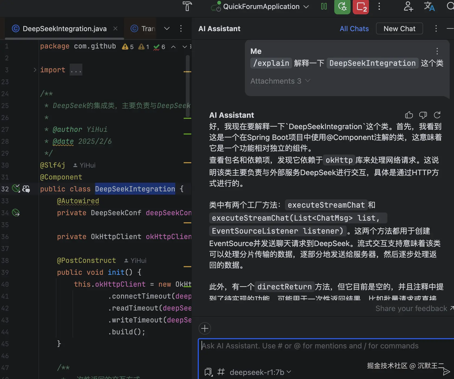Screen dimensions: 454x379
Task: Click the highlighted DeepSeekIntegration class name
Action: [135, 189]
